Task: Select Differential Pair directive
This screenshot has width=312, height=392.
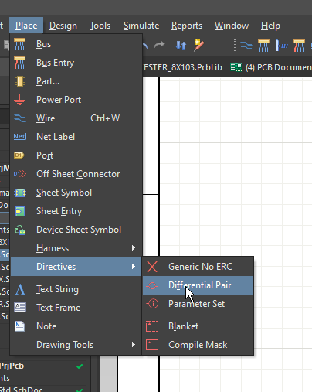Action: [x=198, y=285]
